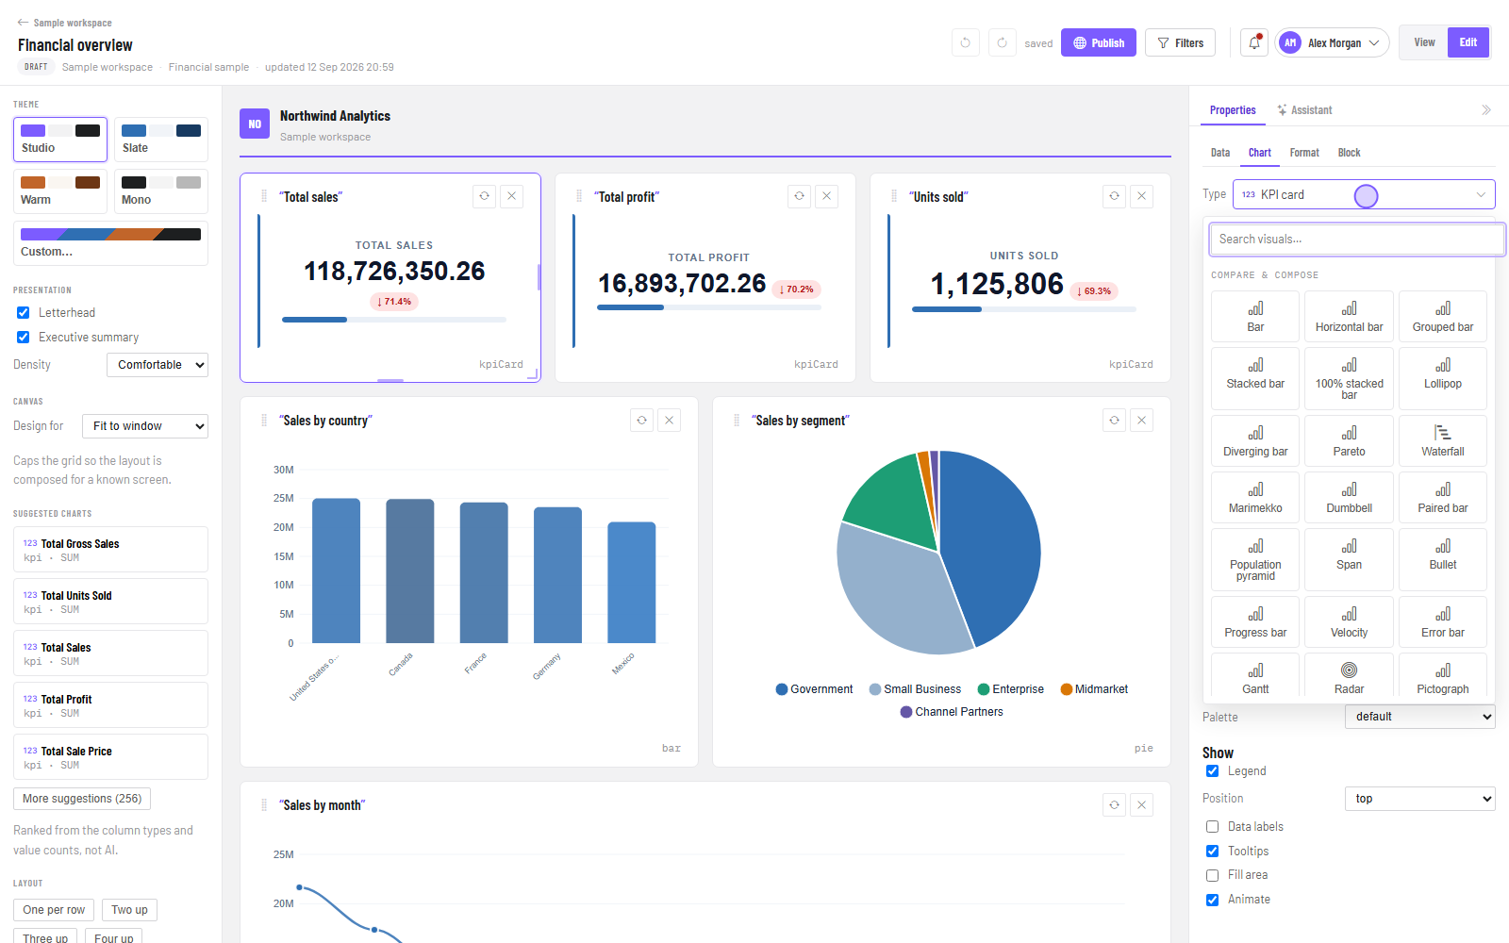Change the legend Position dropdown
The image size is (1509, 943).
click(x=1420, y=799)
